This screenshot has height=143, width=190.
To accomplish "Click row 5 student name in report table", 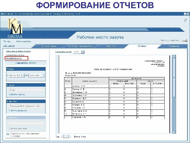I will pyautogui.click(x=80, y=99).
